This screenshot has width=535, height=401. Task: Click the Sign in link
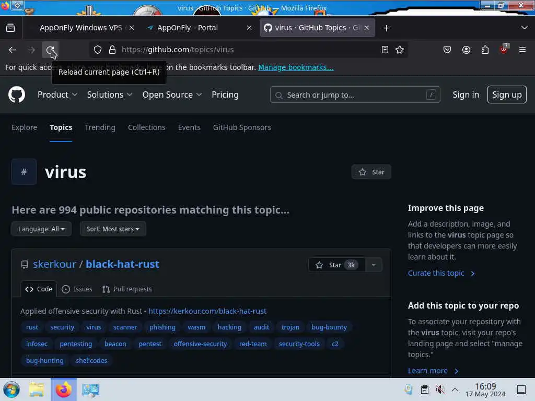coord(466,95)
